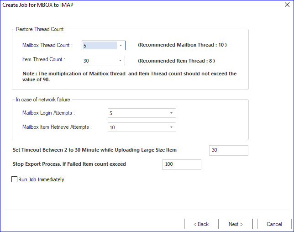Click the Create Job for MBOX to IMAP title
Screen dimensions: 294x232
(38, 5)
